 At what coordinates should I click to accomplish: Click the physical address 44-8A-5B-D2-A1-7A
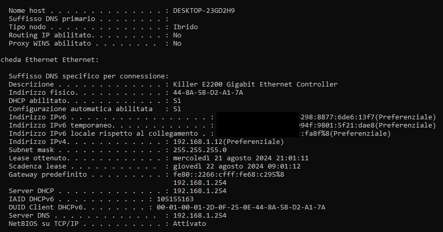pos(208,93)
